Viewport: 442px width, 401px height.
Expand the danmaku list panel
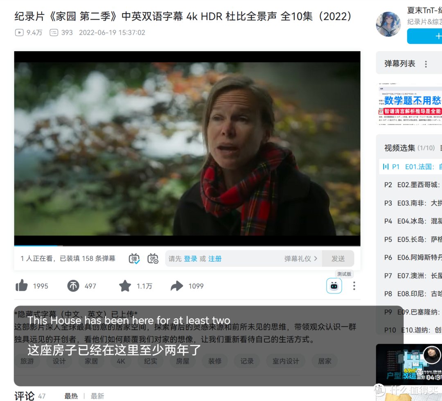coord(399,64)
